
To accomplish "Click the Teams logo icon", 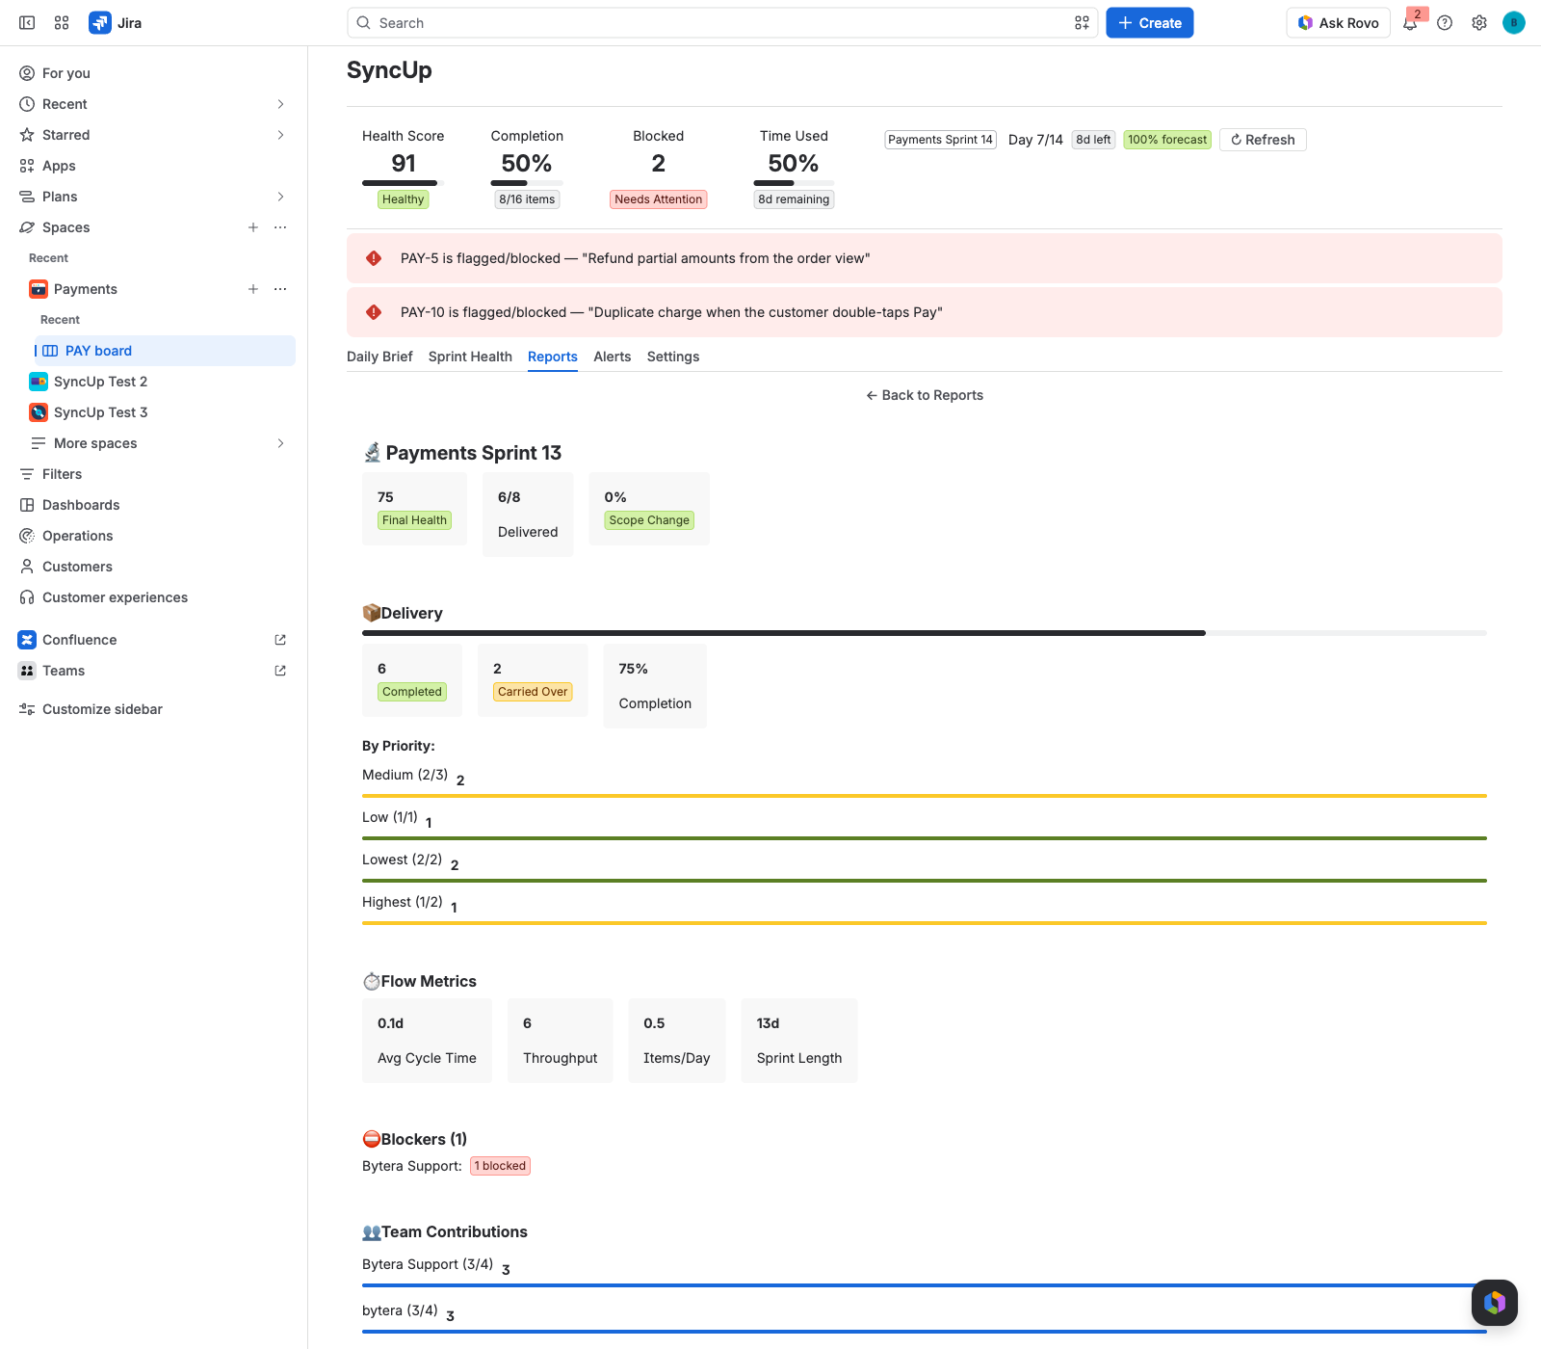I will point(27,671).
